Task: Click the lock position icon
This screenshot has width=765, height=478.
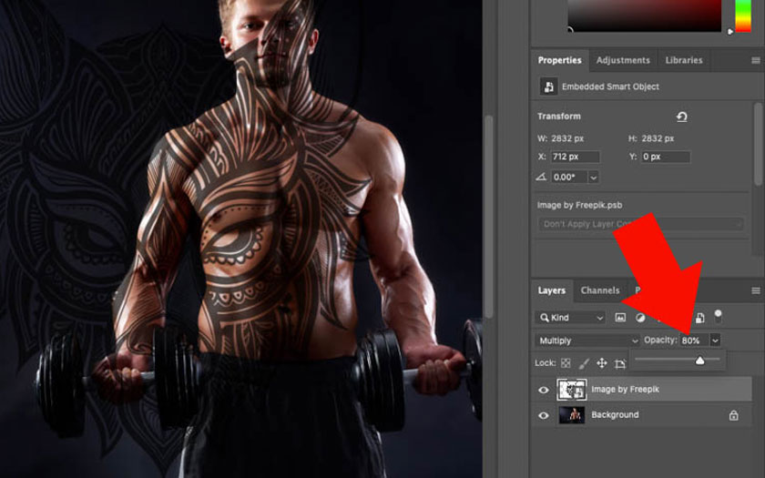Action: [602, 363]
